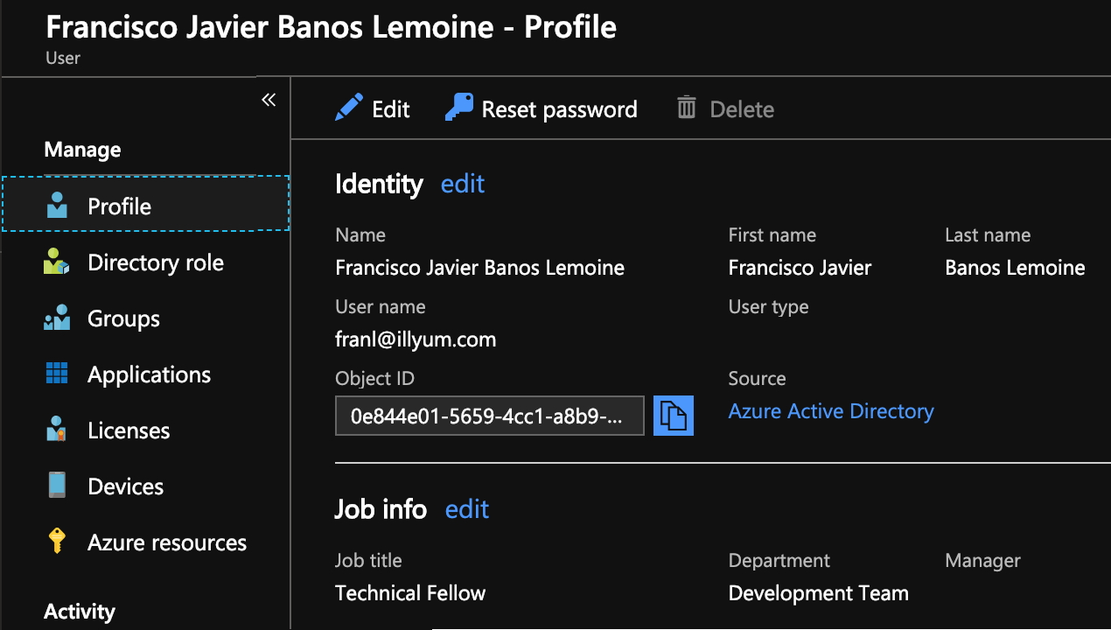Copy the Object ID using copy icon

673,415
